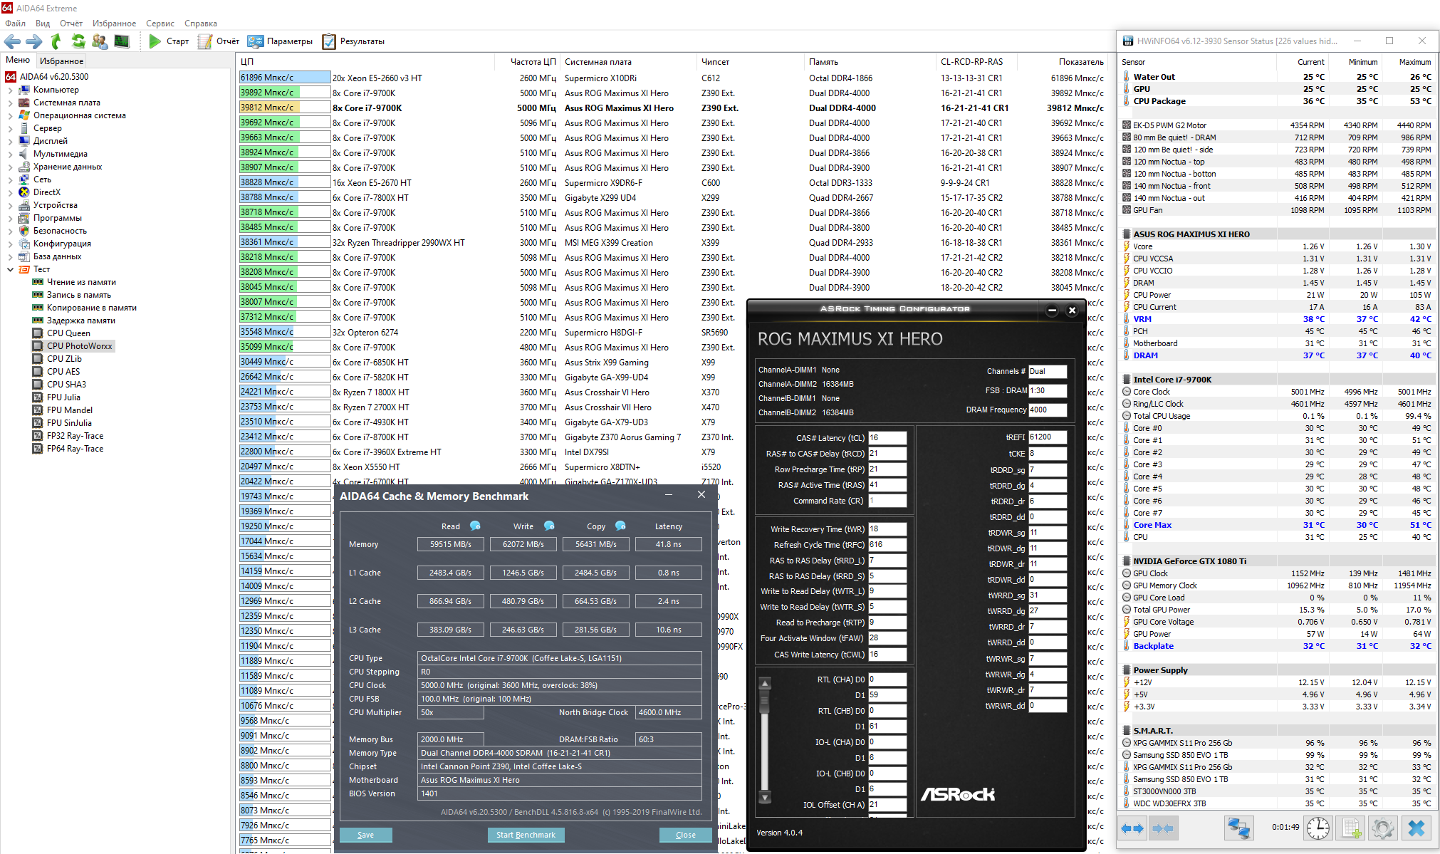Click the Результаты clipboard icon

coord(329,41)
